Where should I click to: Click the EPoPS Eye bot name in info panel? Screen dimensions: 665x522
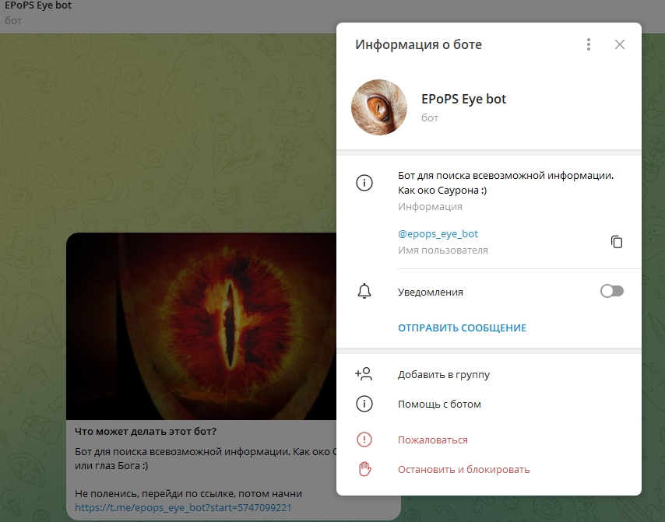463,99
